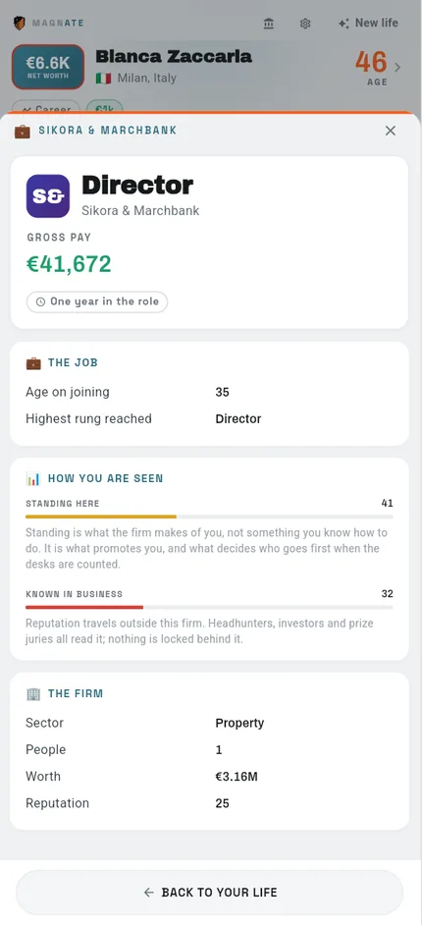
Task: Go Back to Your Life
Action: click(x=210, y=893)
